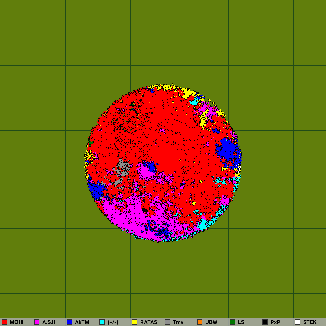Click the gray Tmv territory on the map
This screenshot has height=326, width=326.
123,168
